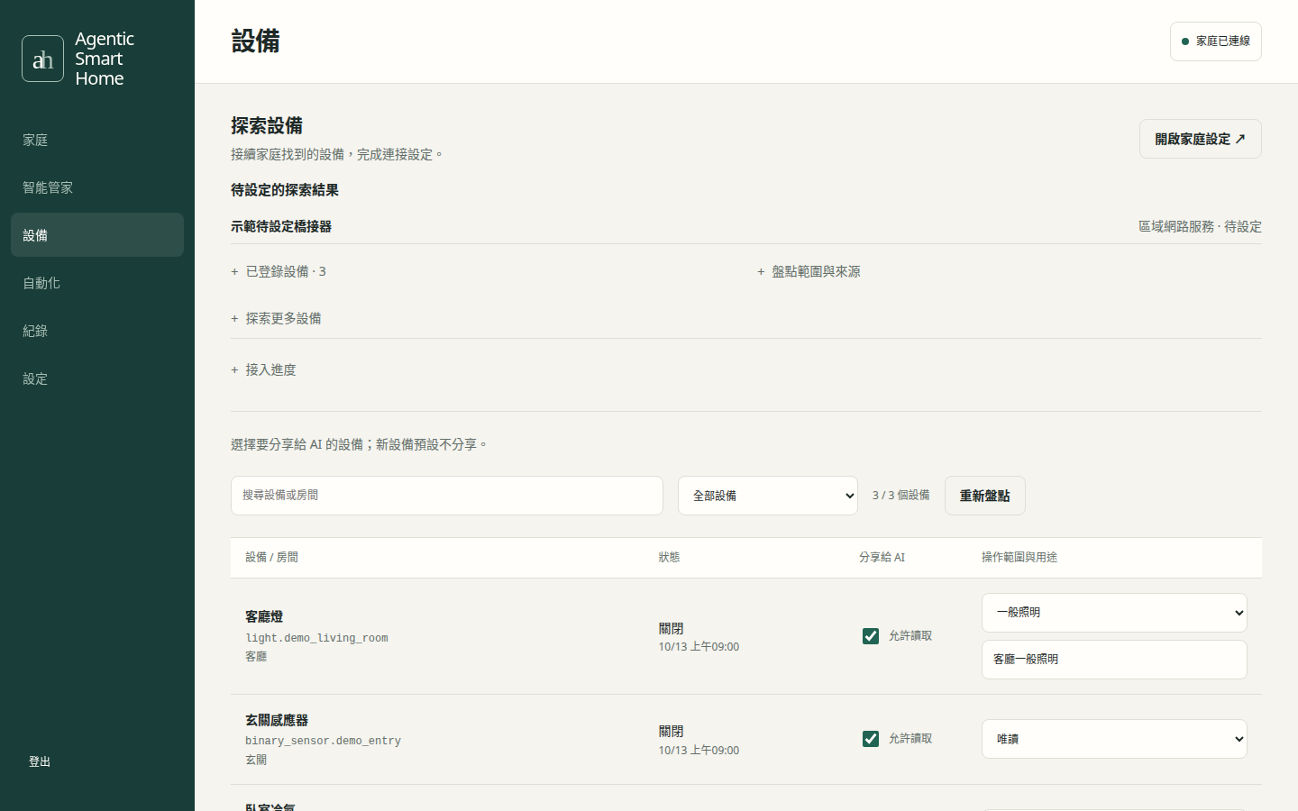Open 紀錄 from the sidebar

point(97,331)
